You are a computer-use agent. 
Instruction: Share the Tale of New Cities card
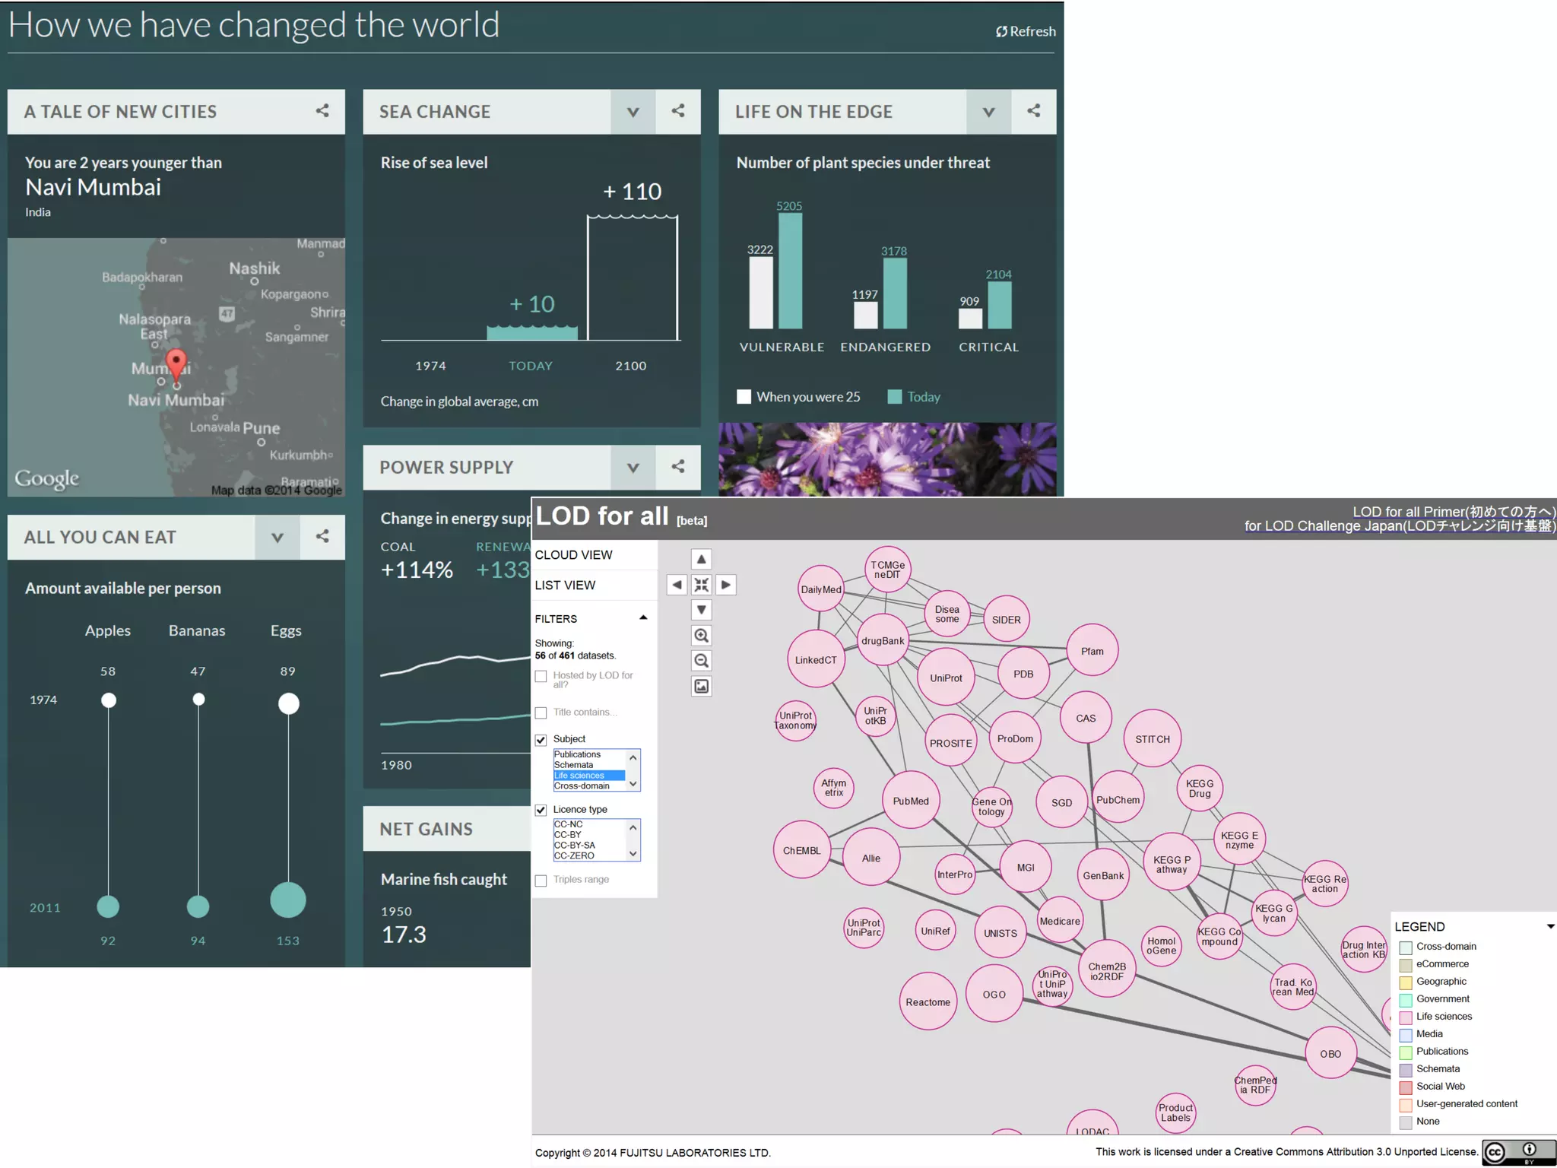322,111
